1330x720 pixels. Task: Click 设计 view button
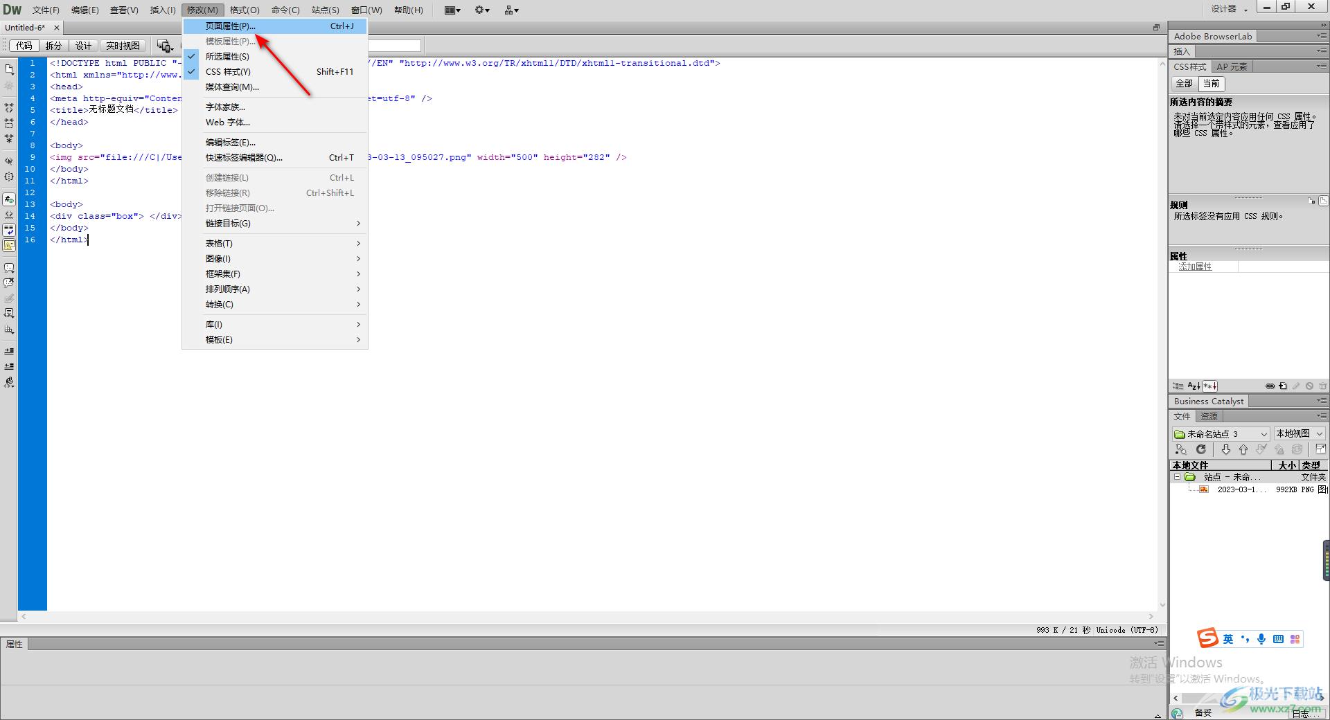pyautogui.click(x=83, y=46)
